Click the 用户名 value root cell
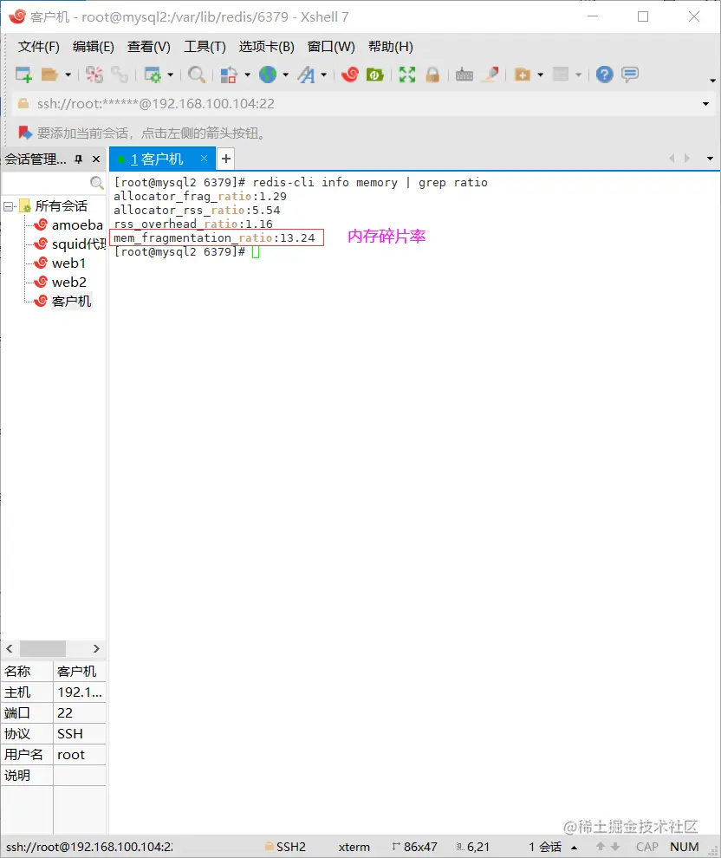The width and height of the screenshot is (721, 858). [x=80, y=755]
